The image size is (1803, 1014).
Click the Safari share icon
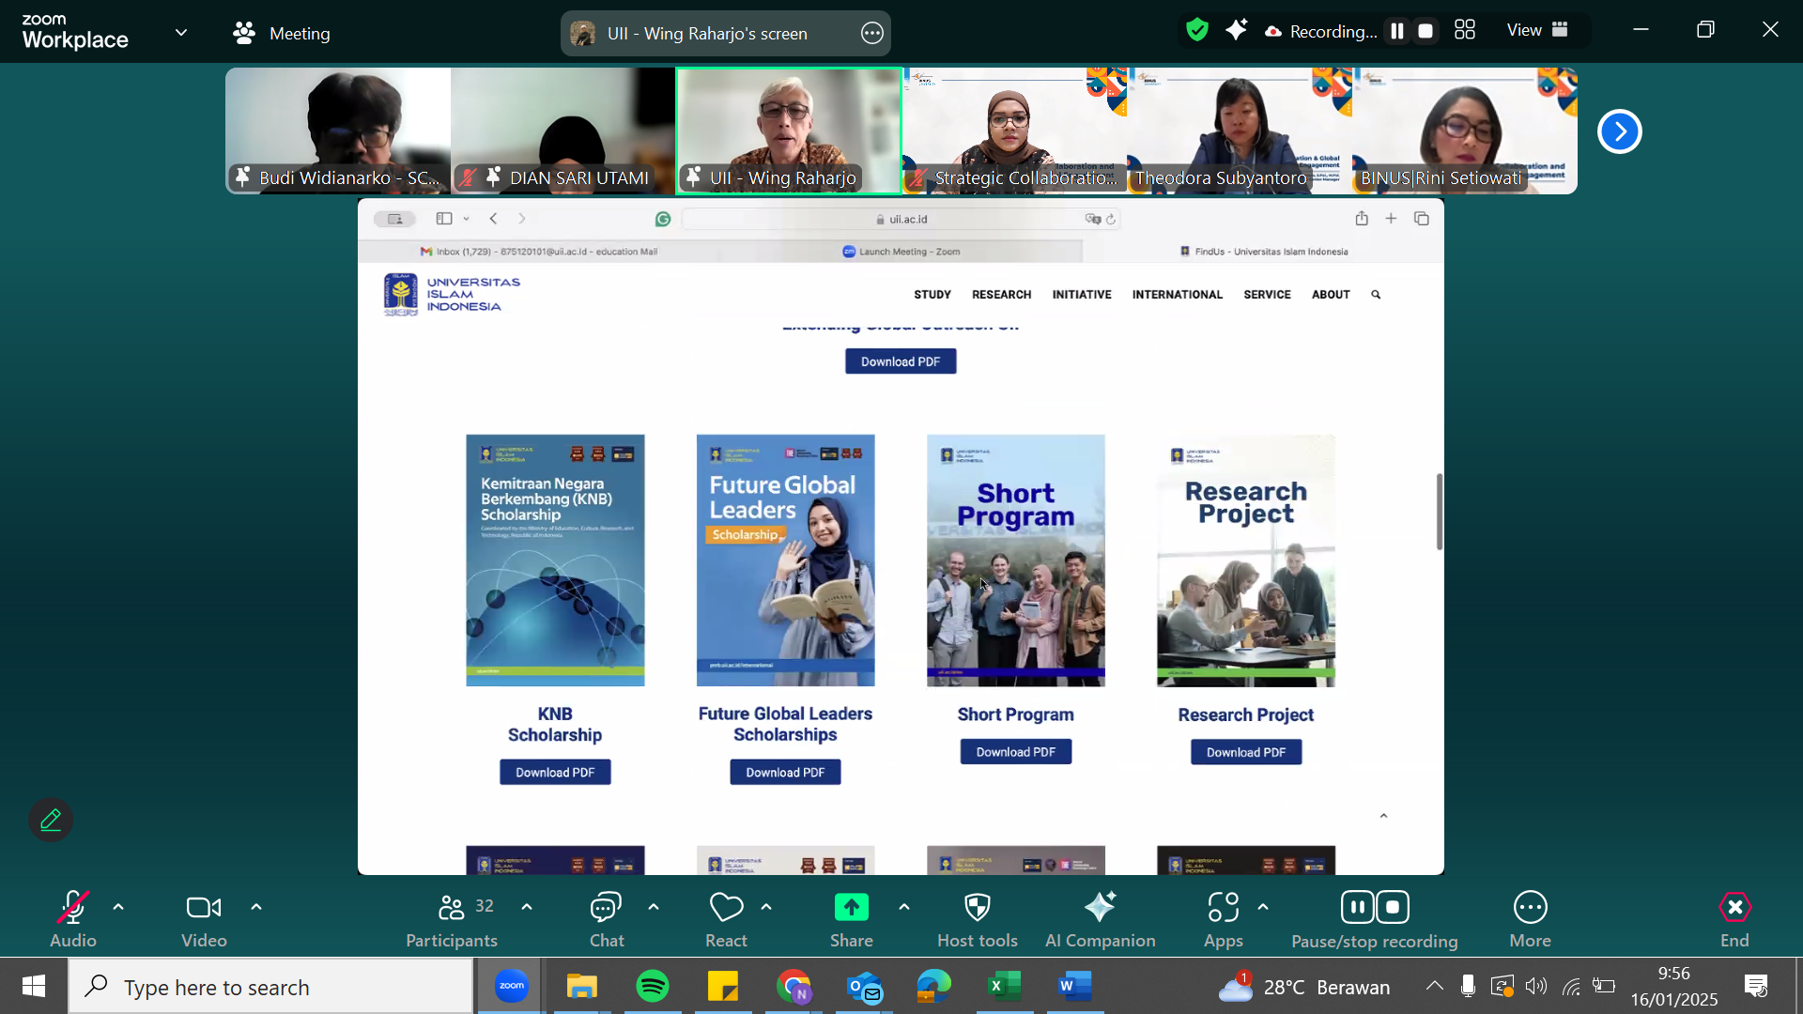coord(1362,218)
